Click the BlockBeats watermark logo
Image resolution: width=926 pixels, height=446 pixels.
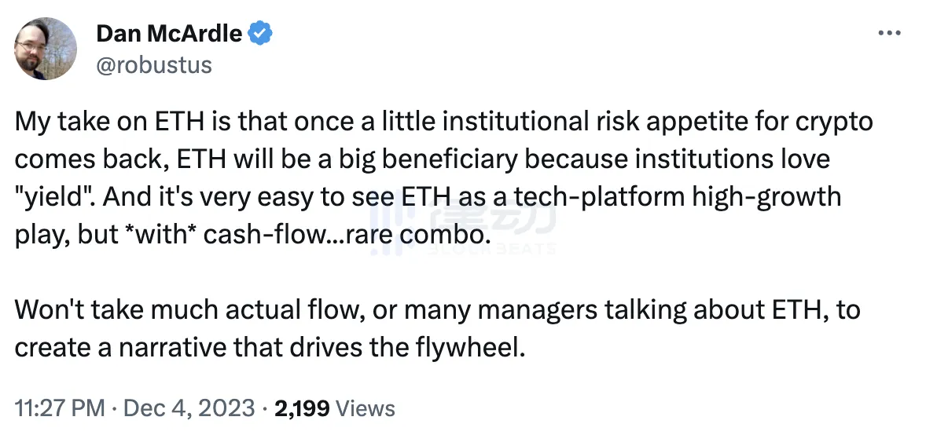(464, 224)
